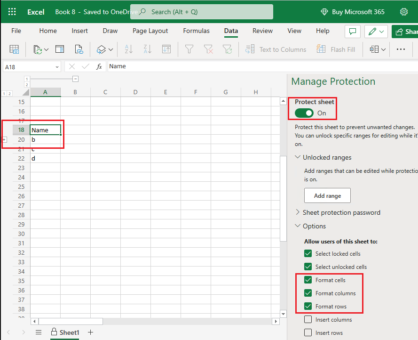
Task: Open the data types dropdown arrow
Action: (x=111, y=49)
